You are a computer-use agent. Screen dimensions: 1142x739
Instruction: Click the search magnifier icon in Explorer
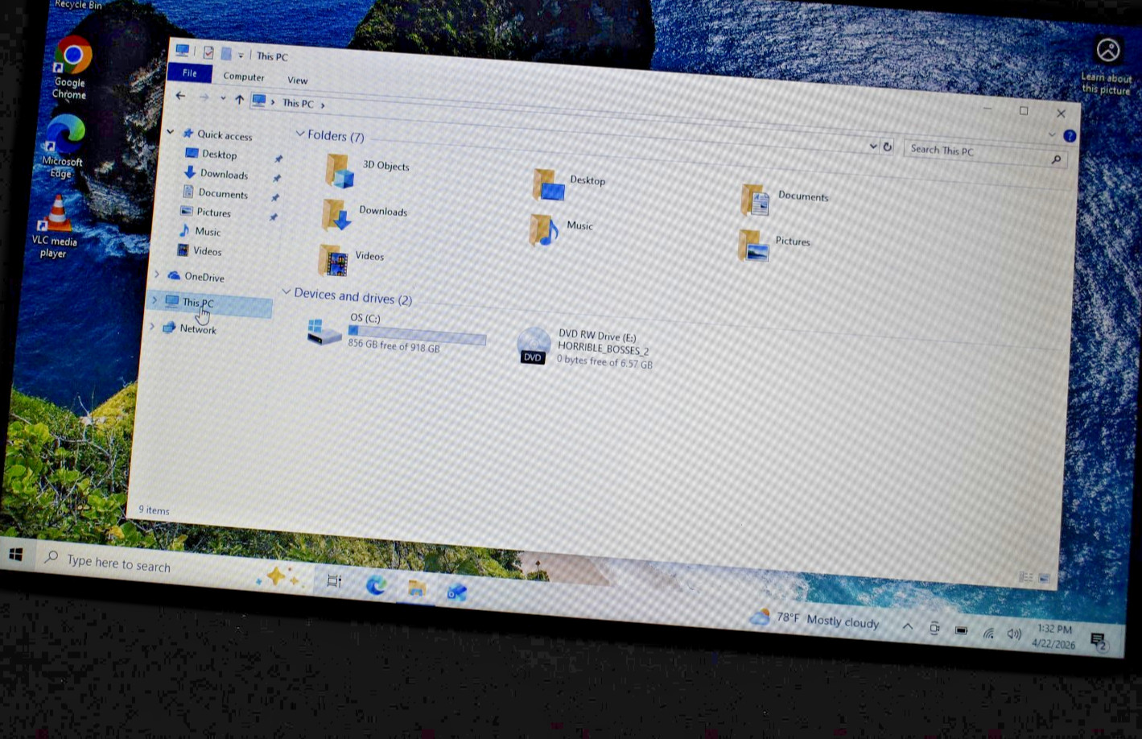pyautogui.click(x=1056, y=159)
